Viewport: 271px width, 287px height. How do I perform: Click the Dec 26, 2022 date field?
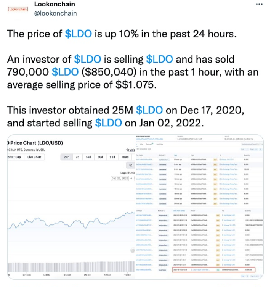pos(120,178)
